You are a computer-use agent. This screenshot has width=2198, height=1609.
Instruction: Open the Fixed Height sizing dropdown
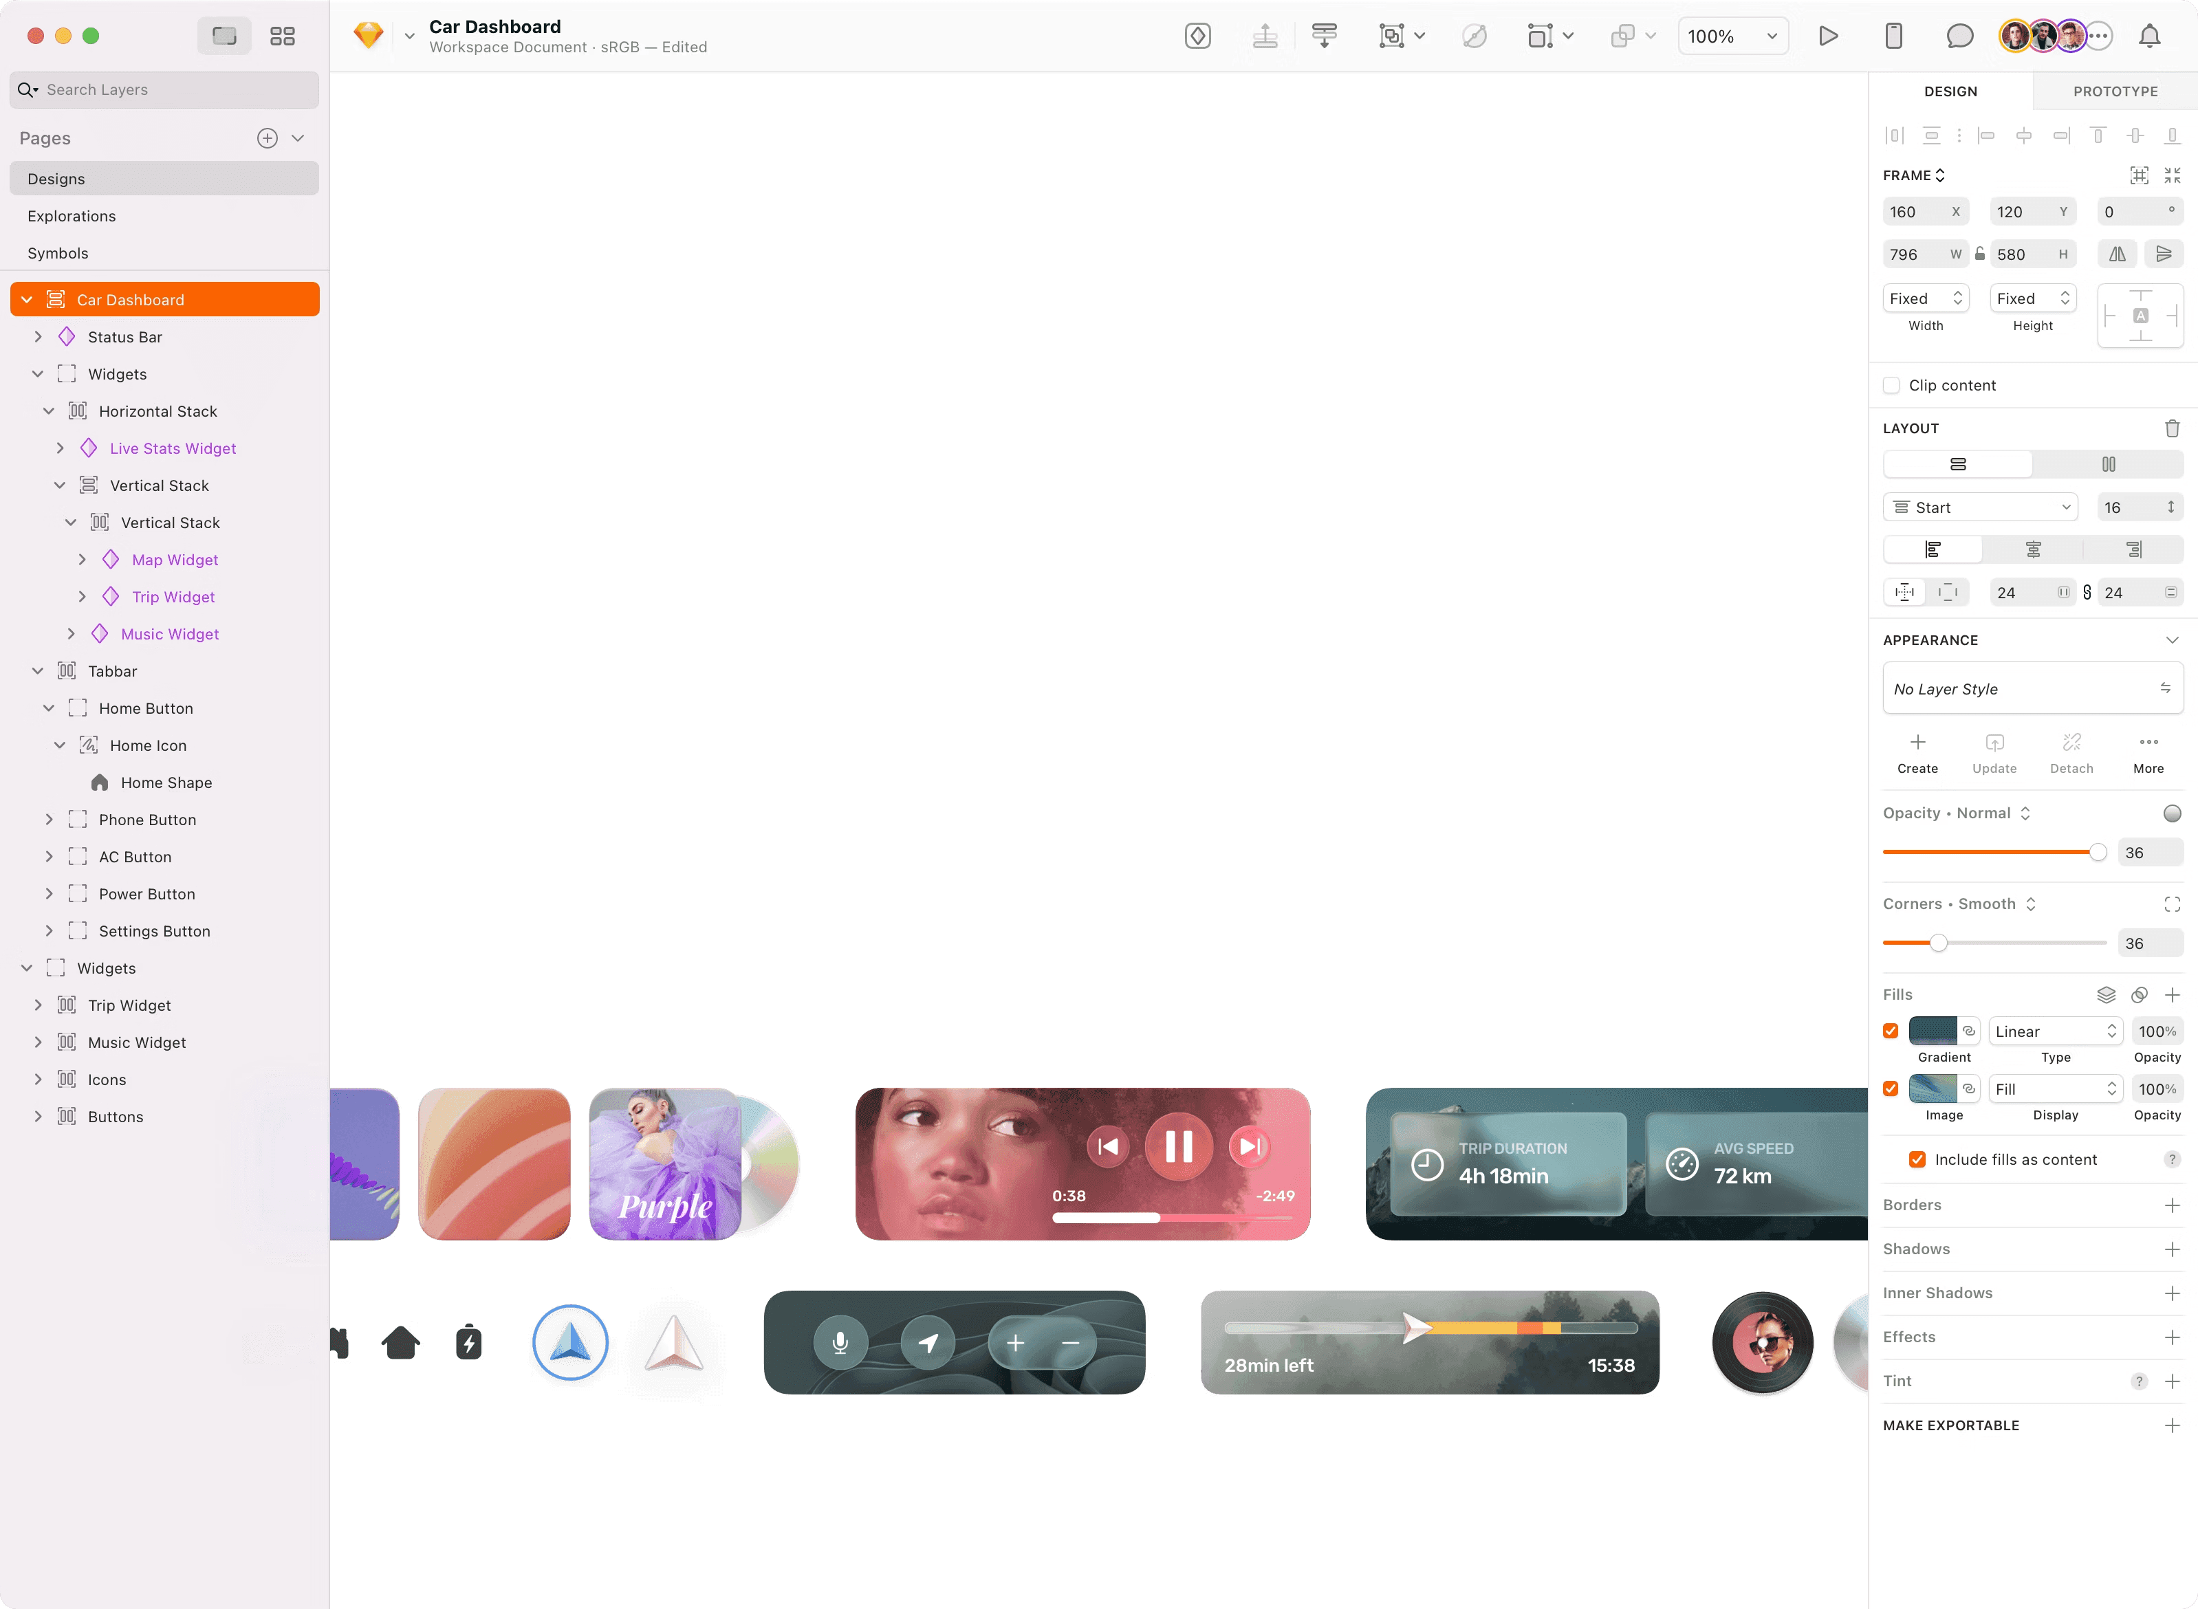tap(2032, 299)
